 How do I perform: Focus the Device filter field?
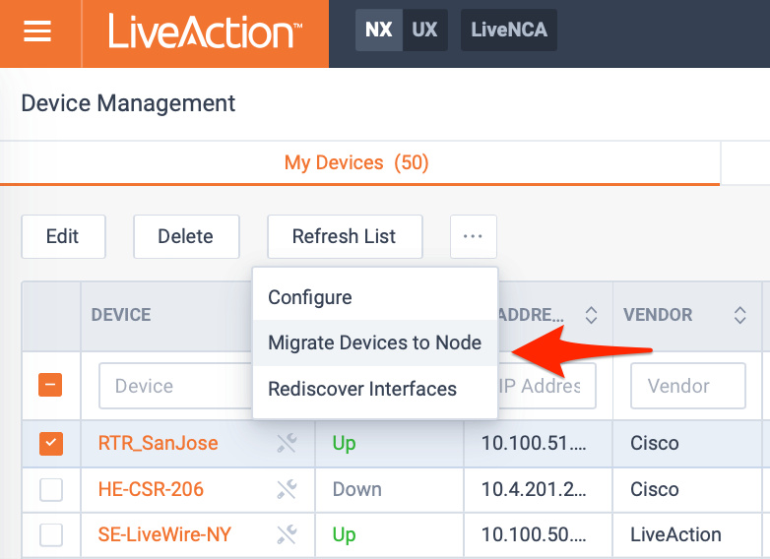(x=175, y=386)
